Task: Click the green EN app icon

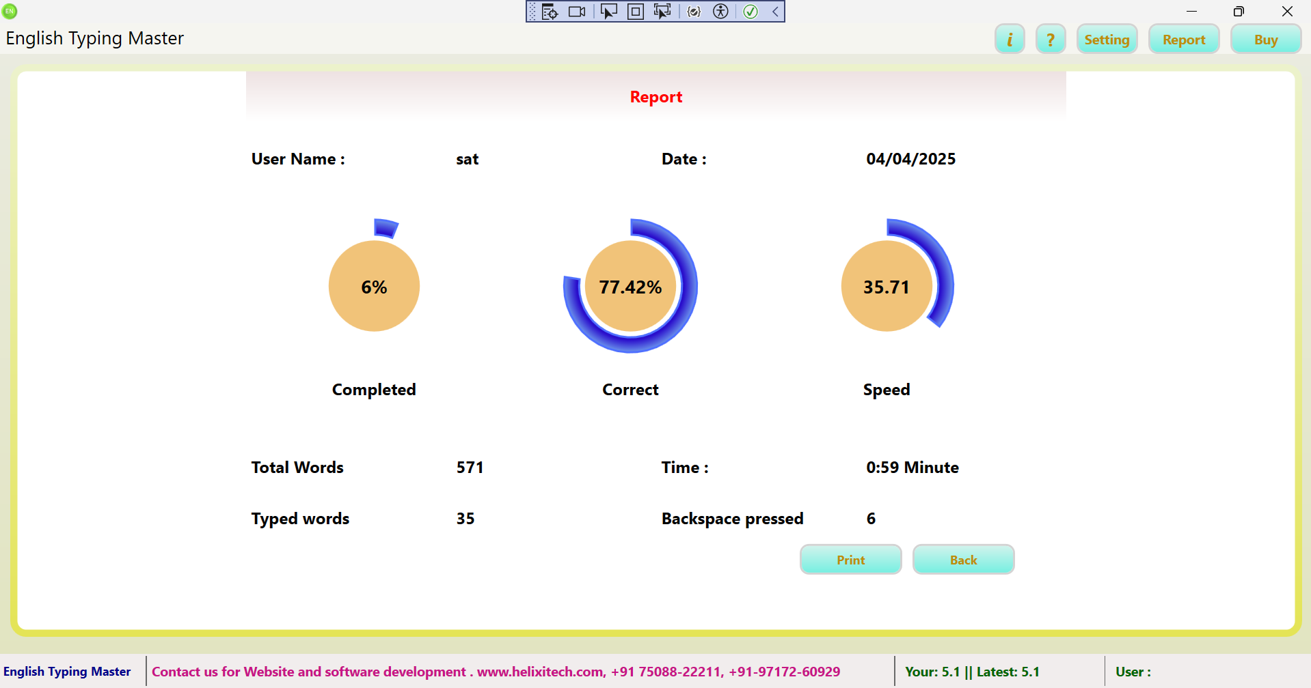Action: click(10, 11)
